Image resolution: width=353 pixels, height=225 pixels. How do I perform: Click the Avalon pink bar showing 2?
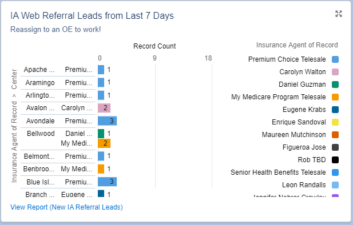(104, 108)
